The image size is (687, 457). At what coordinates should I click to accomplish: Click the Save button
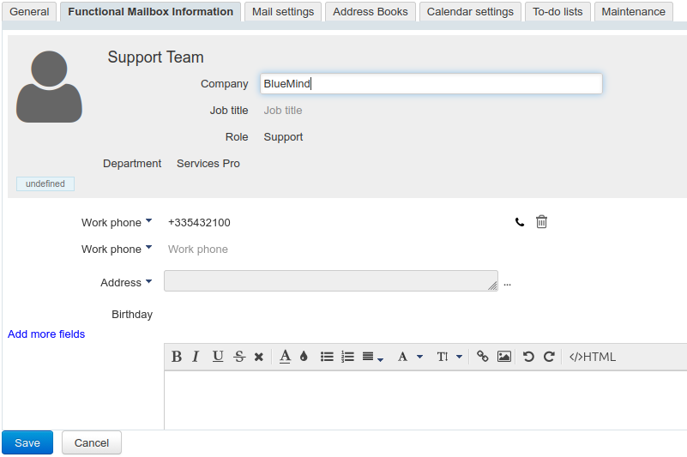click(x=27, y=442)
